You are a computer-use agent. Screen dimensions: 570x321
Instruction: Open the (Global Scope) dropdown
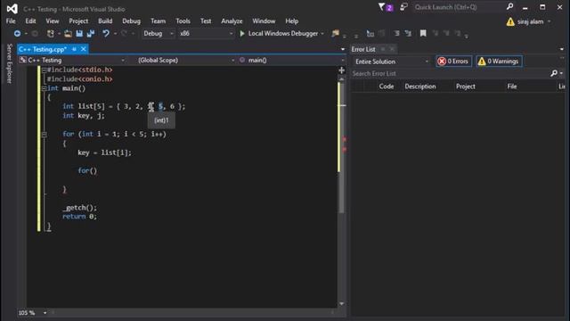tap(186, 60)
